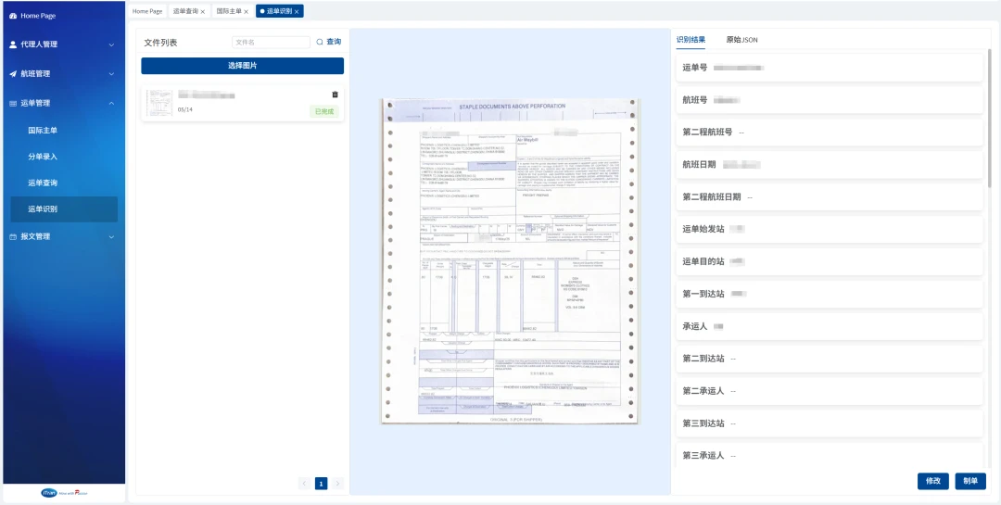This screenshot has height=505, width=1001.
Task: Go to previous page arrow in pagination
Action: 305,484
